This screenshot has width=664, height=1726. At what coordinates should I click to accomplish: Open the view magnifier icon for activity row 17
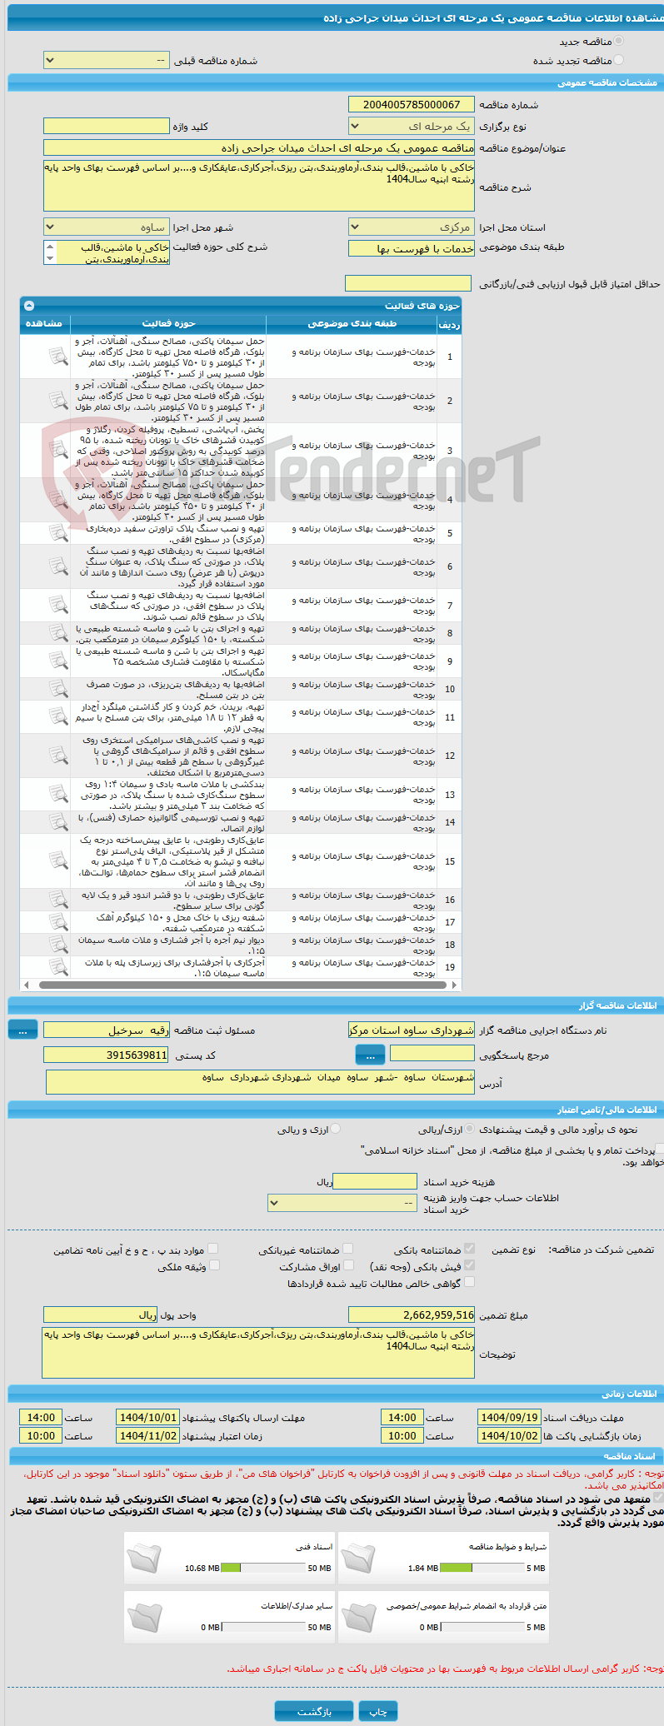[x=58, y=922]
